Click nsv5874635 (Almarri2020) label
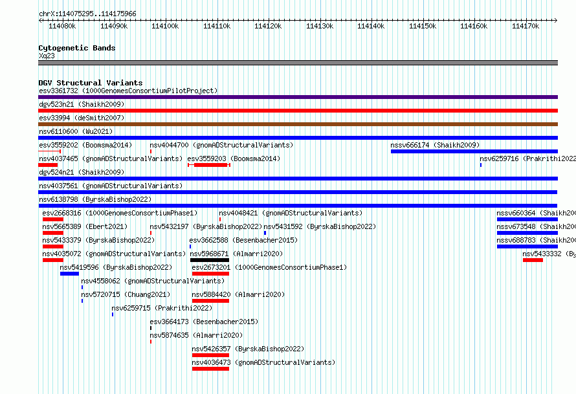The image size is (576, 394). pyautogui.click(x=196, y=335)
